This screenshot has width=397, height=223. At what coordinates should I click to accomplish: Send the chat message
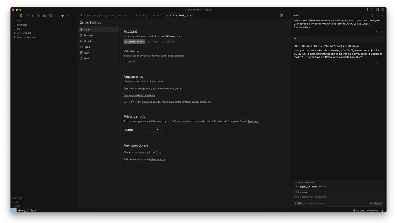point(378,203)
